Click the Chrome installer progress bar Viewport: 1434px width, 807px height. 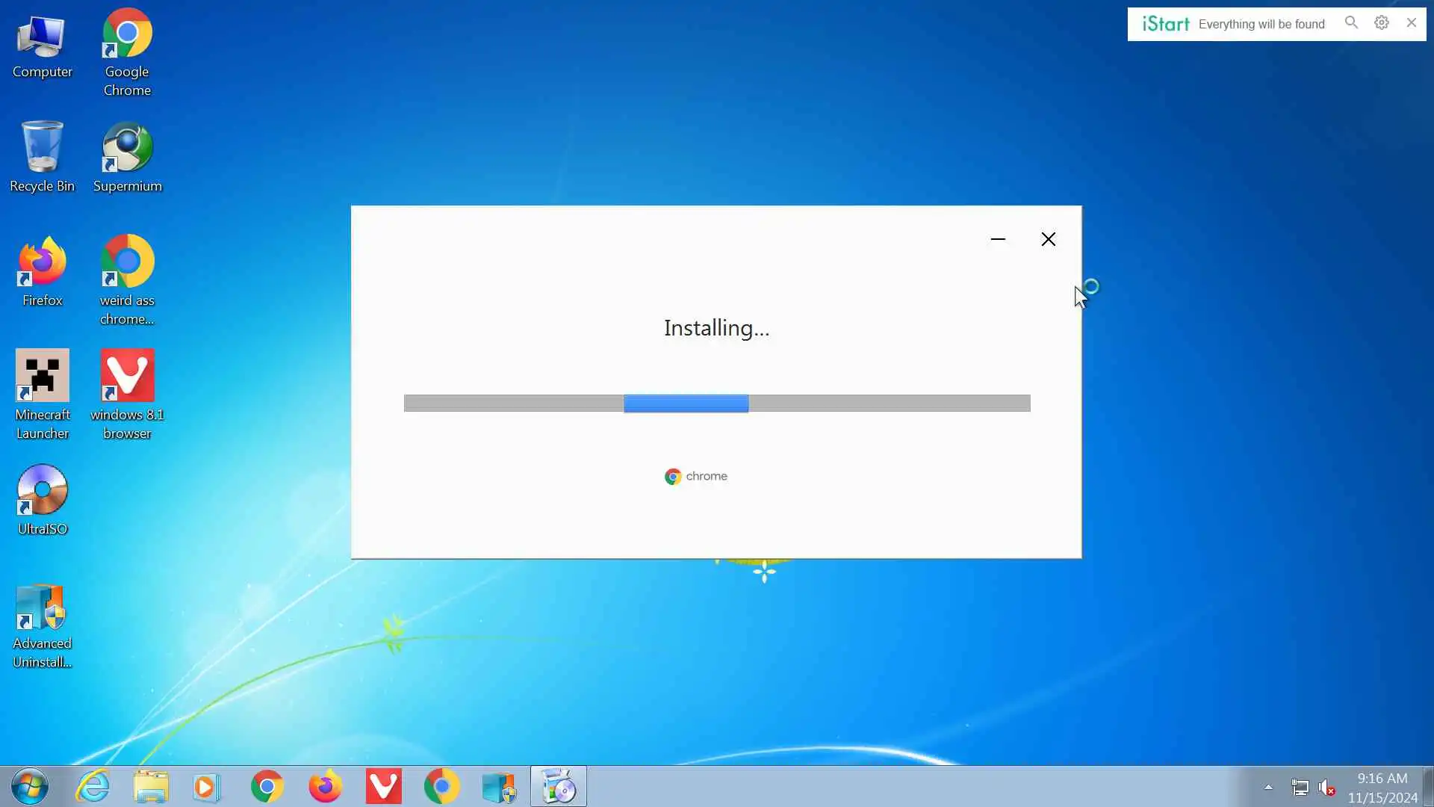point(717,403)
